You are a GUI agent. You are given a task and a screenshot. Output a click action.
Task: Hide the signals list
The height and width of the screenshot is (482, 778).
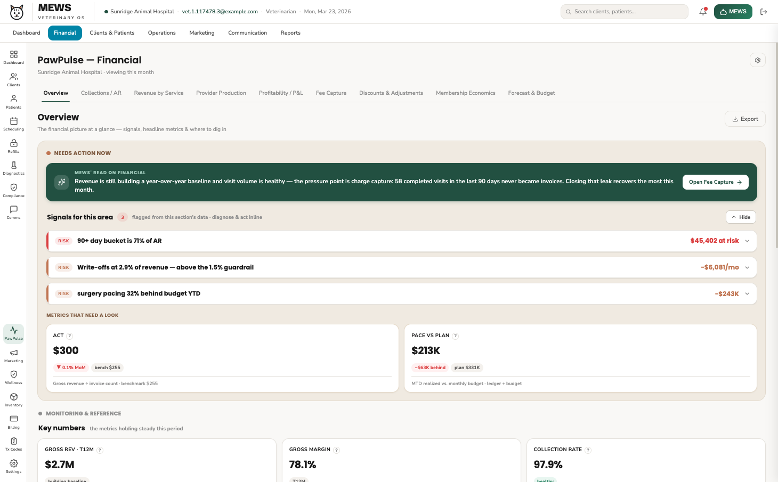741,217
